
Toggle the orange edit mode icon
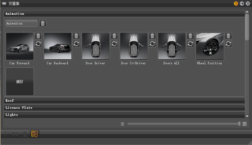[34, 134]
